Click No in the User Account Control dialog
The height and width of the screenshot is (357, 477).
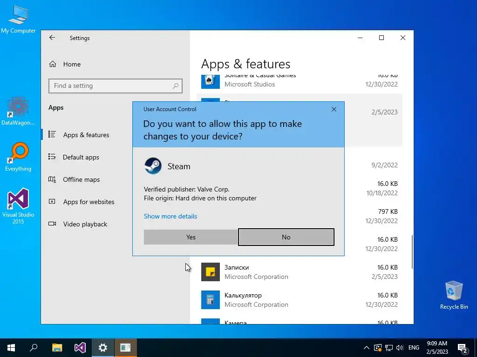click(x=286, y=237)
